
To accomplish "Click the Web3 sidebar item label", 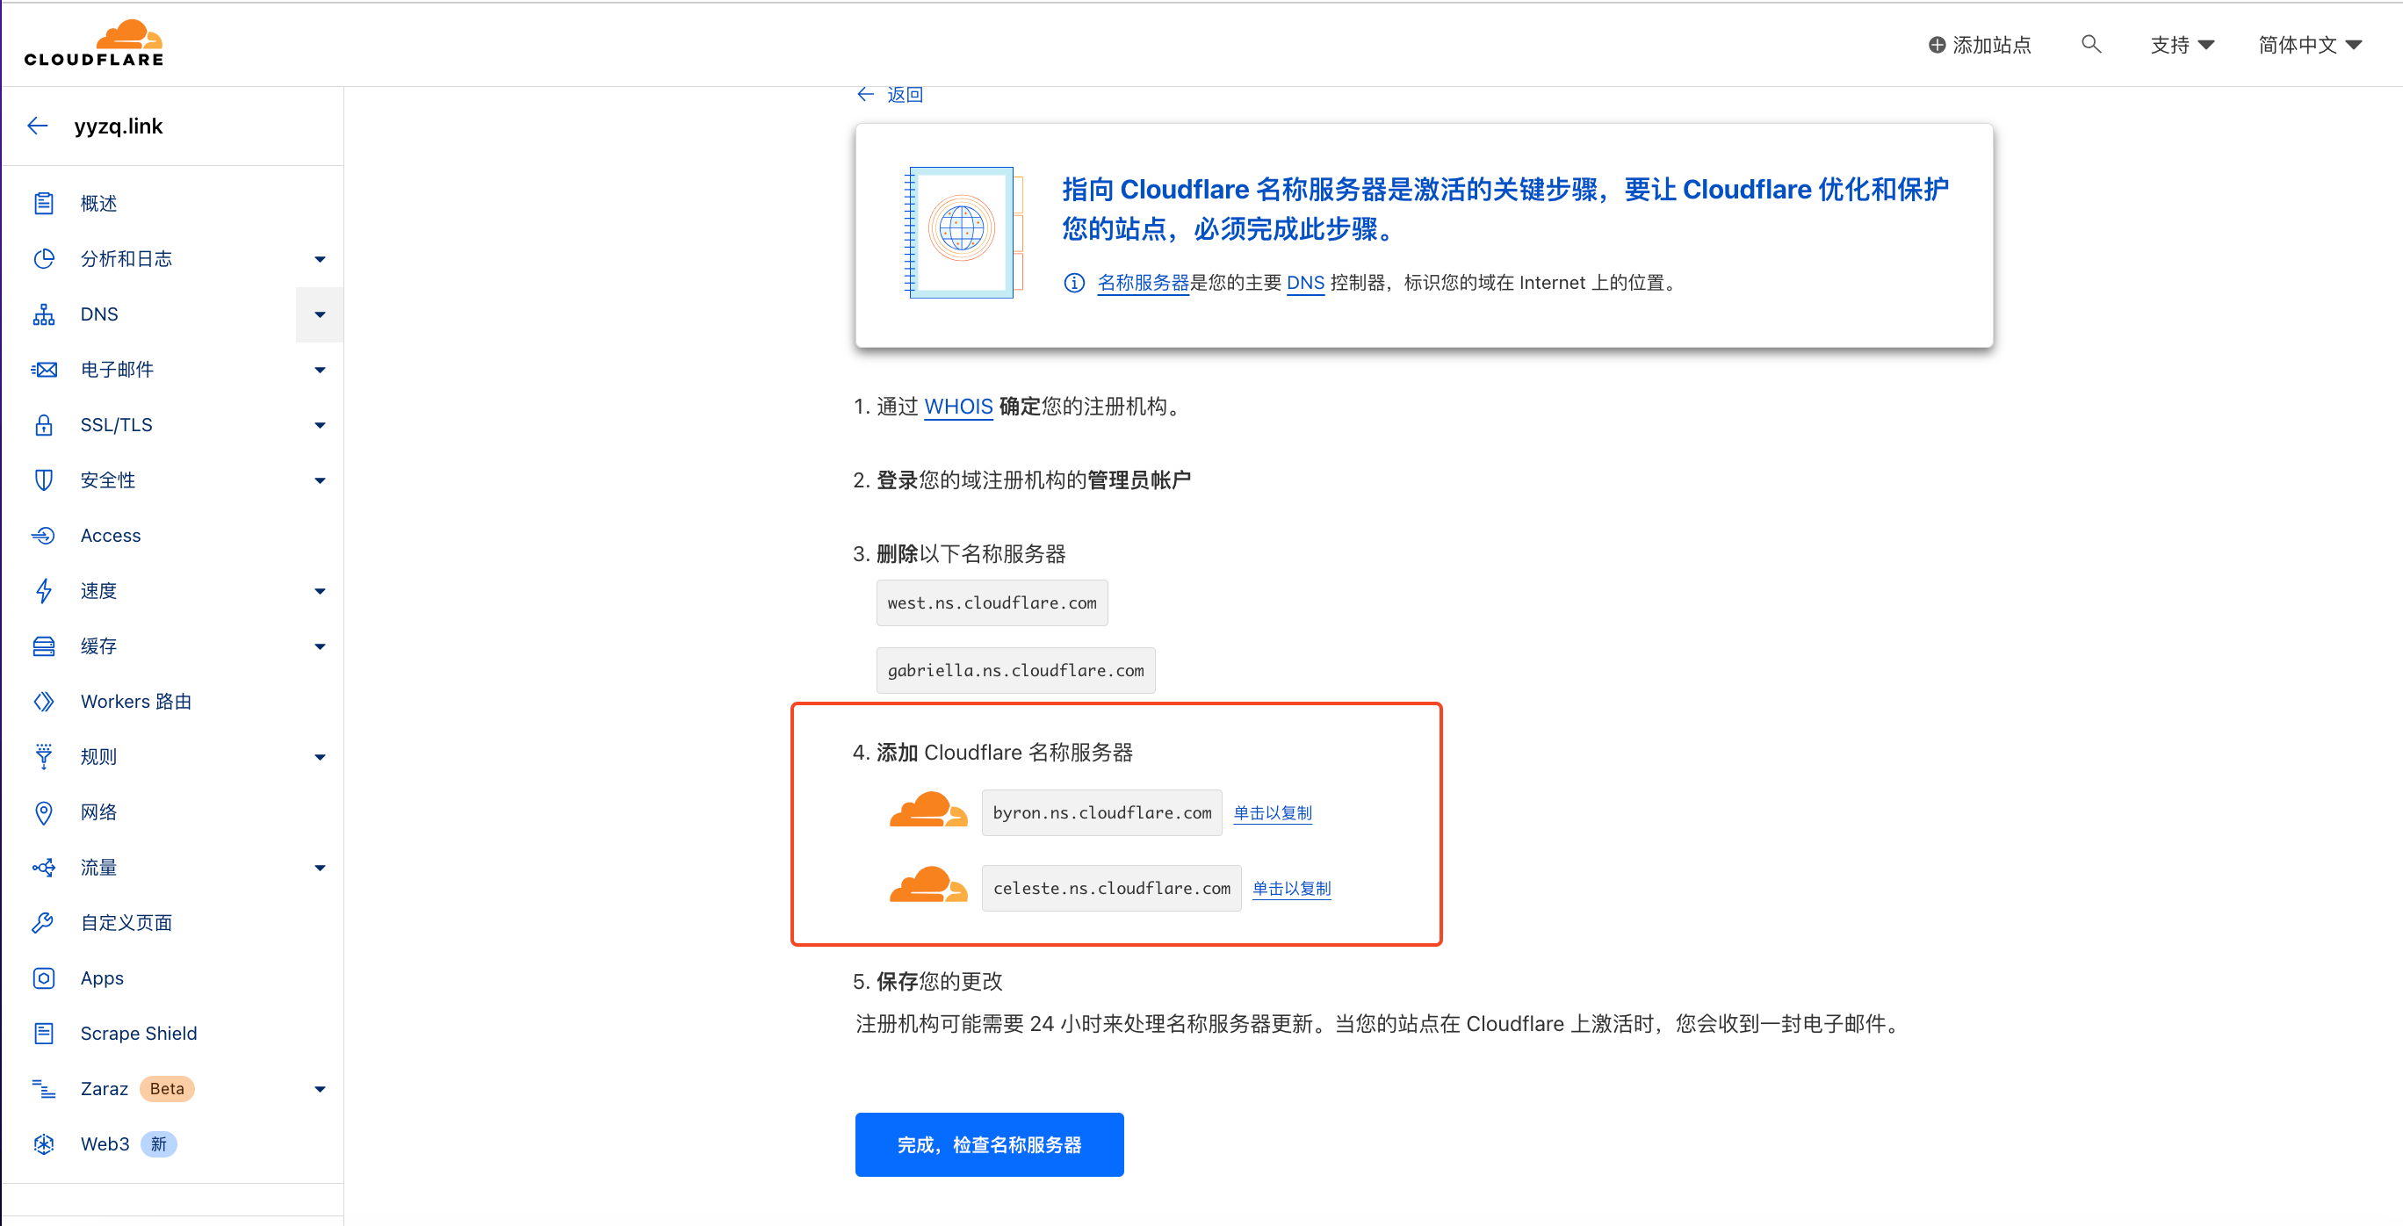I will 105,1144.
